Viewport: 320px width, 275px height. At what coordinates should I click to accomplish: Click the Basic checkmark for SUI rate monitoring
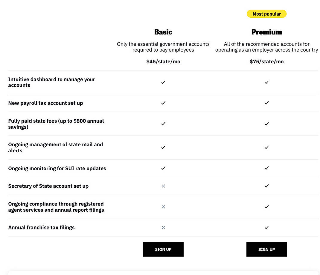click(163, 168)
